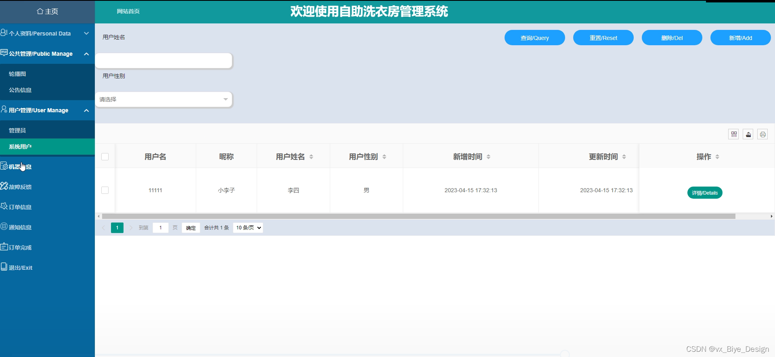Toggle the select-all header checkbox
The image size is (775, 357).
pos(105,157)
